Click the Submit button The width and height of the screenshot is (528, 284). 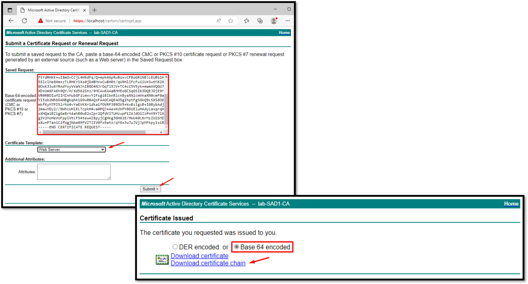150,189
